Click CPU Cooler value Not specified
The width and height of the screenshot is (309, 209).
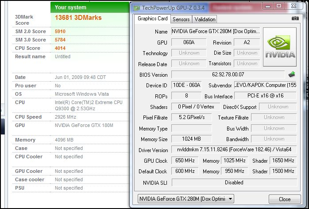click(x=69, y=157)
